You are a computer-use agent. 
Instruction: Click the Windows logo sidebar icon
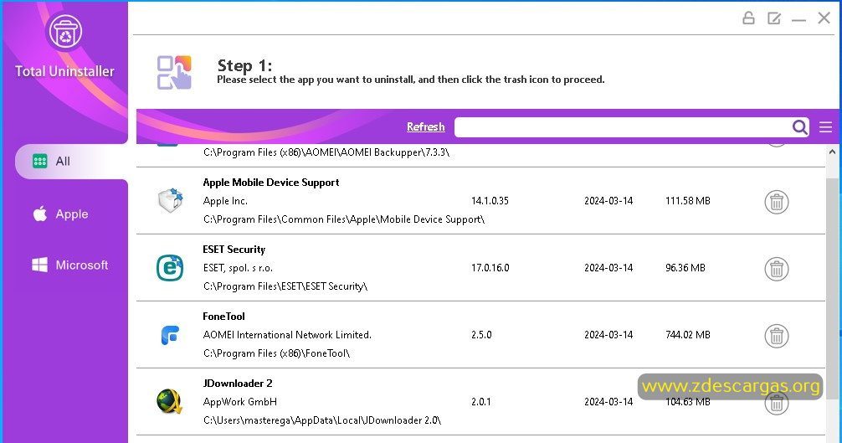pos(39,265)
